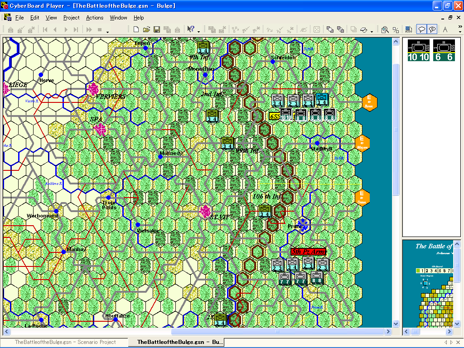This screenshot has height=348, width=464.
Task: Toggle the speech balloon with ID button
Action: click(x=432, y=29)
